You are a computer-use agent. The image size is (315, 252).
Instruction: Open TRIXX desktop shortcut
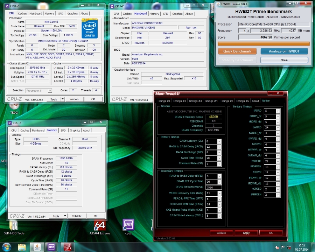click(x=14, y=108)
